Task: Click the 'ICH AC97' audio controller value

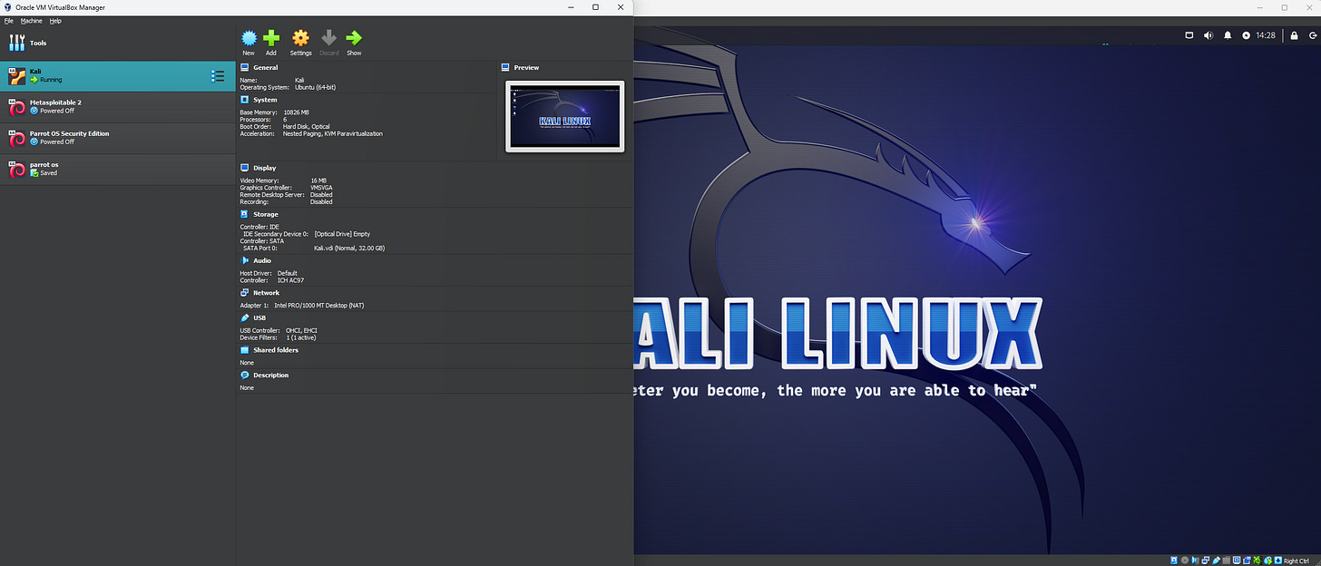Action: click(x=292, y=280)
